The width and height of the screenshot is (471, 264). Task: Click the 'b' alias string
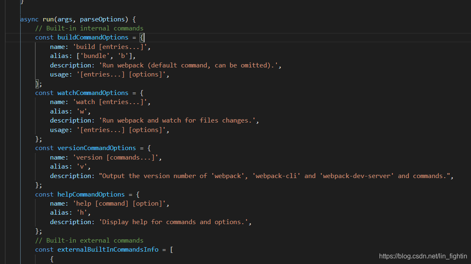tap(123, 56)
